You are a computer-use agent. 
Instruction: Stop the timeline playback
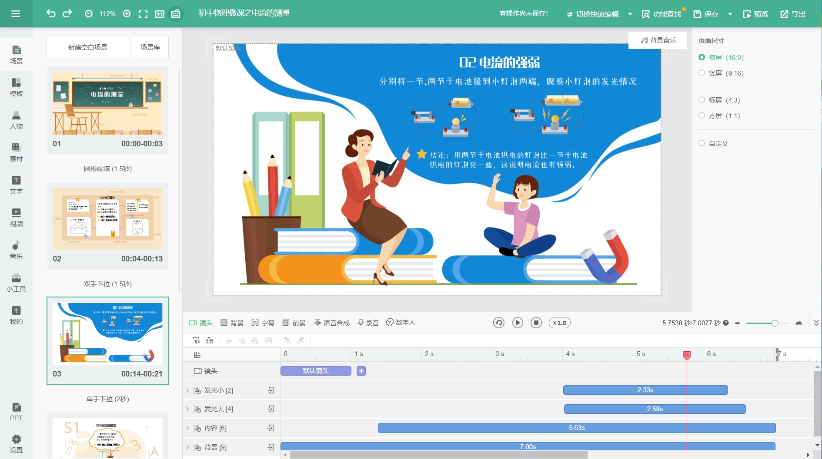tap(536, 323)
